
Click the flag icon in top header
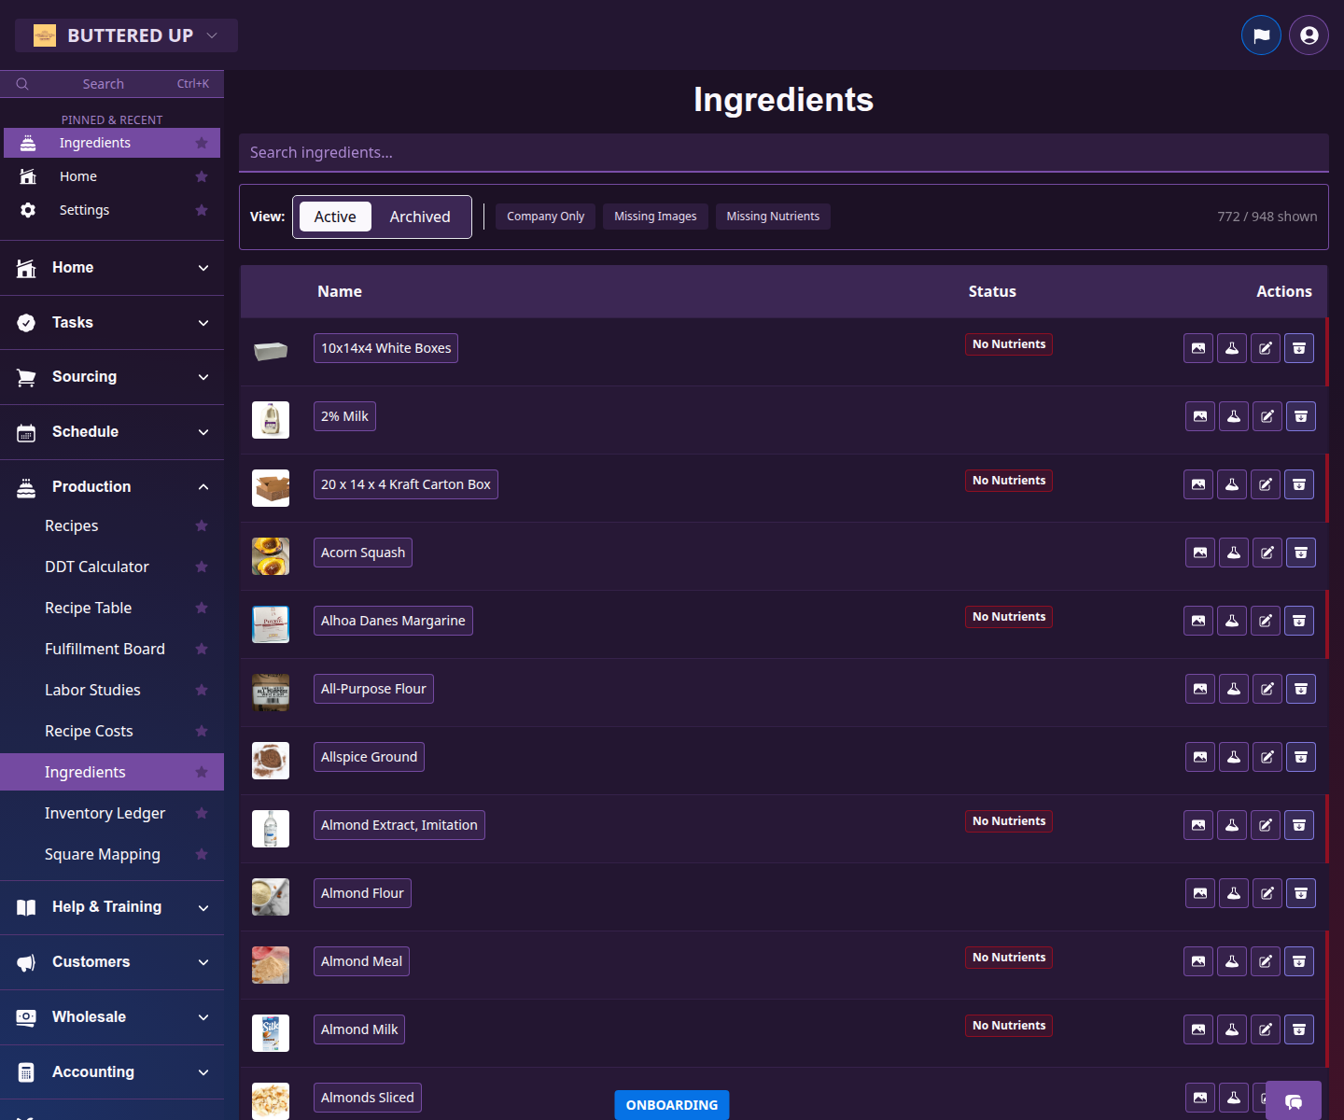tap(1261, 35)
